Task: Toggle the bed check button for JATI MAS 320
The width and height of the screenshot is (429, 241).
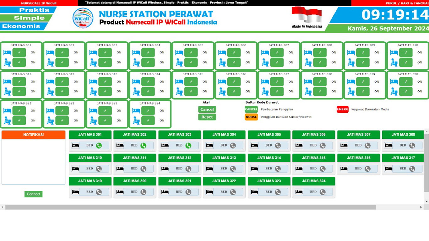Action: point(406,82)
